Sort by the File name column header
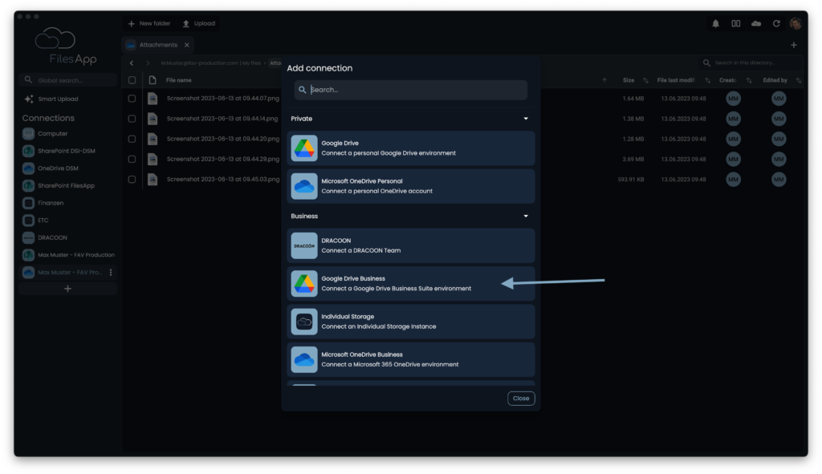This screenshot has height=474, width=822. 179,80
